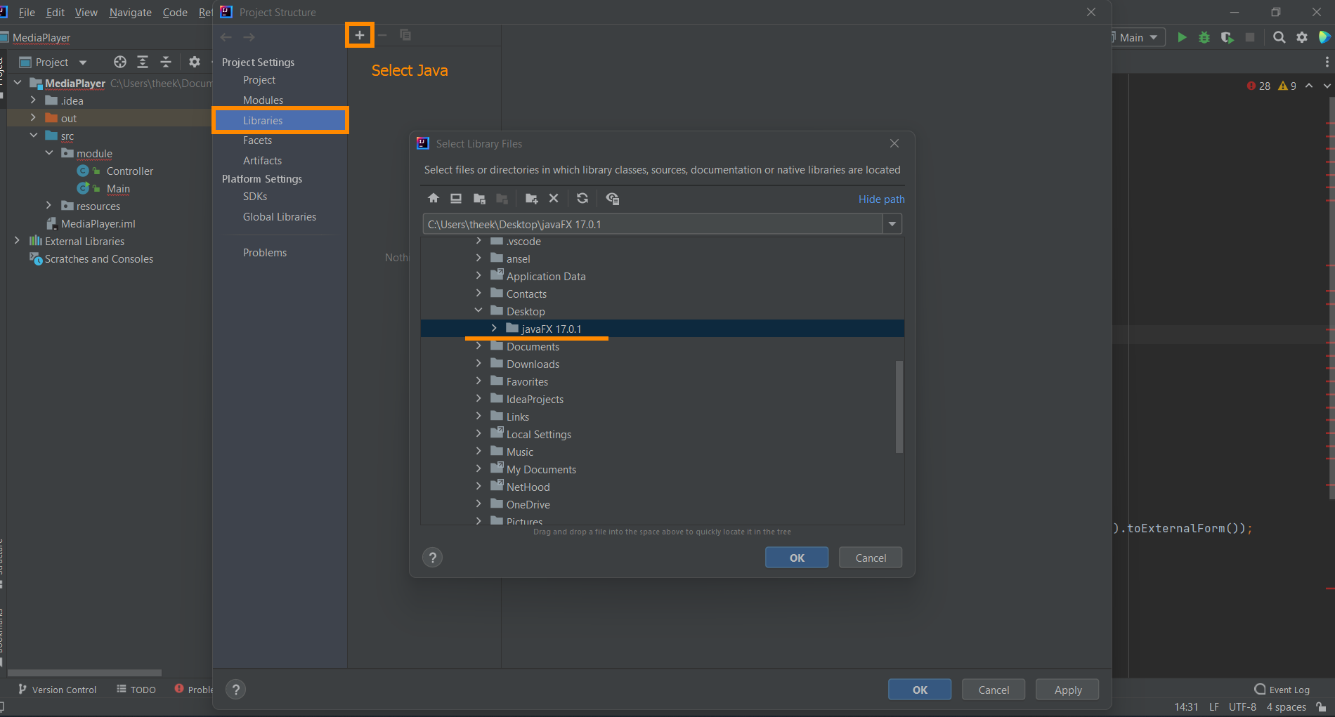Click the file tree vertical scrollbar
This screenshot has width=1335, height=717.
[x=899, y=407]
